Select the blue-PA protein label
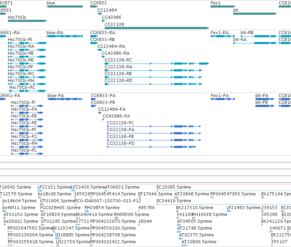Viewport: 291px width, 247px height. coord(56,96)
